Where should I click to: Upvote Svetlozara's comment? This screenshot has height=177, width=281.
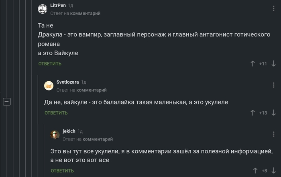[x=253, y=113]
